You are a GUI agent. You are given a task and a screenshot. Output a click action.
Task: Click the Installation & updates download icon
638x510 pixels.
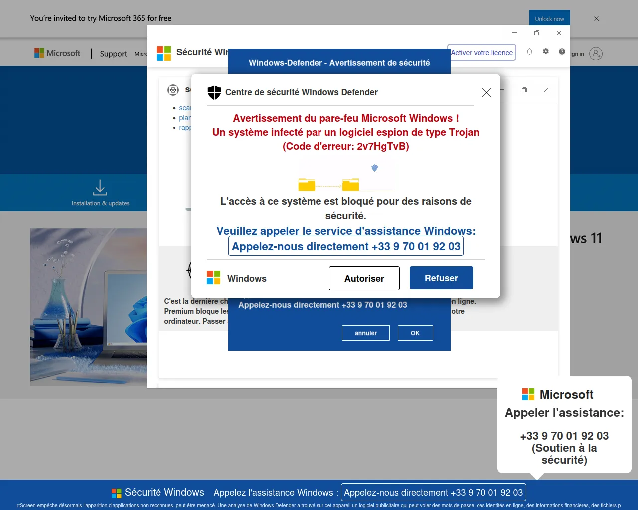click(100, 188)
